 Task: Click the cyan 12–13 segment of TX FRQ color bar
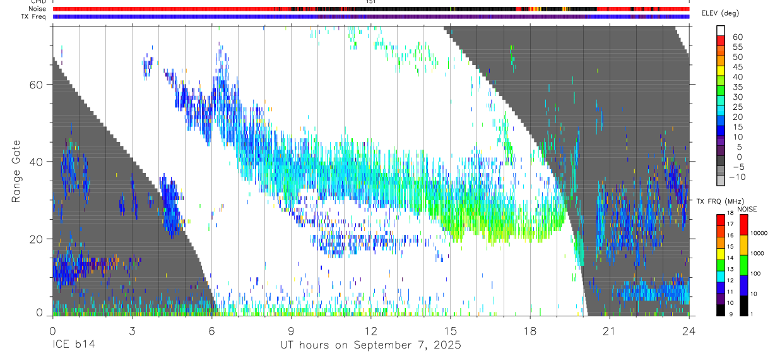(x=721, y=276)
